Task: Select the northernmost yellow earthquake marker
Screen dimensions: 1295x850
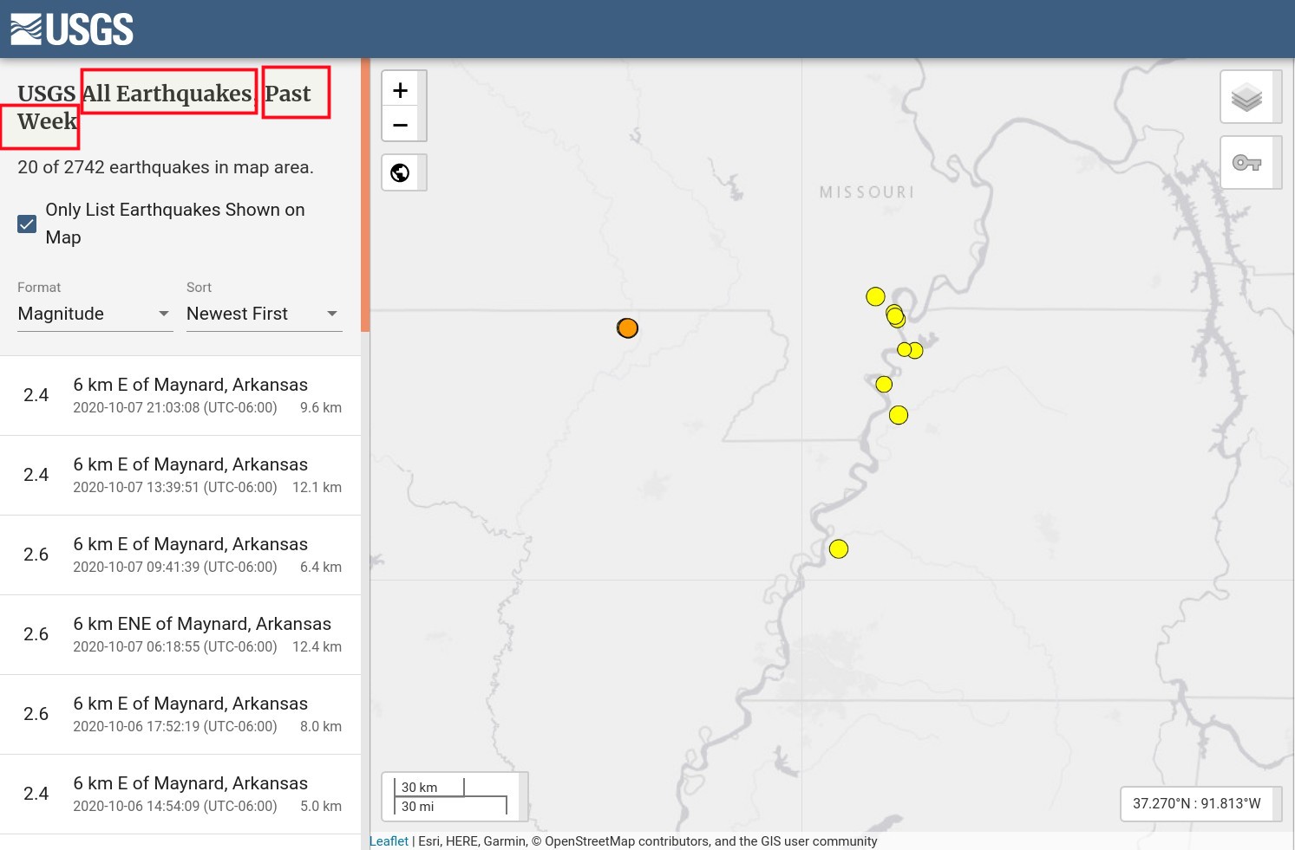Action: (875, 296)
